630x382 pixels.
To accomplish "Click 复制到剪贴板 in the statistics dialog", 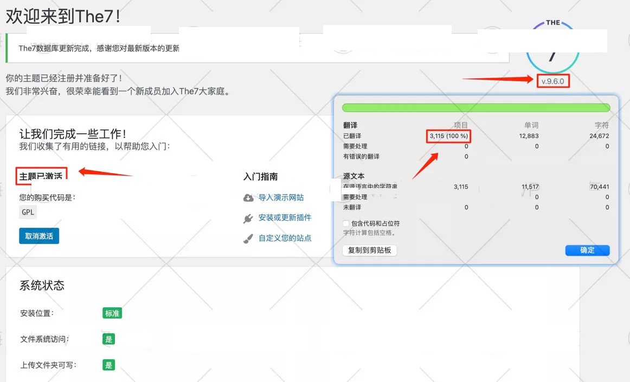I will point(370,250).
